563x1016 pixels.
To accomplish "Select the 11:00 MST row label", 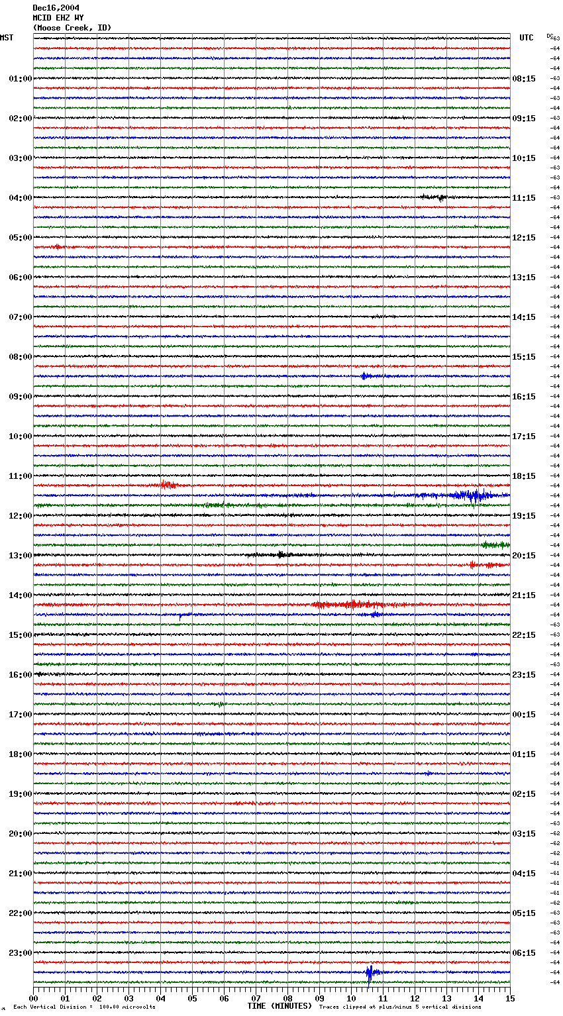I will point(21,476).
